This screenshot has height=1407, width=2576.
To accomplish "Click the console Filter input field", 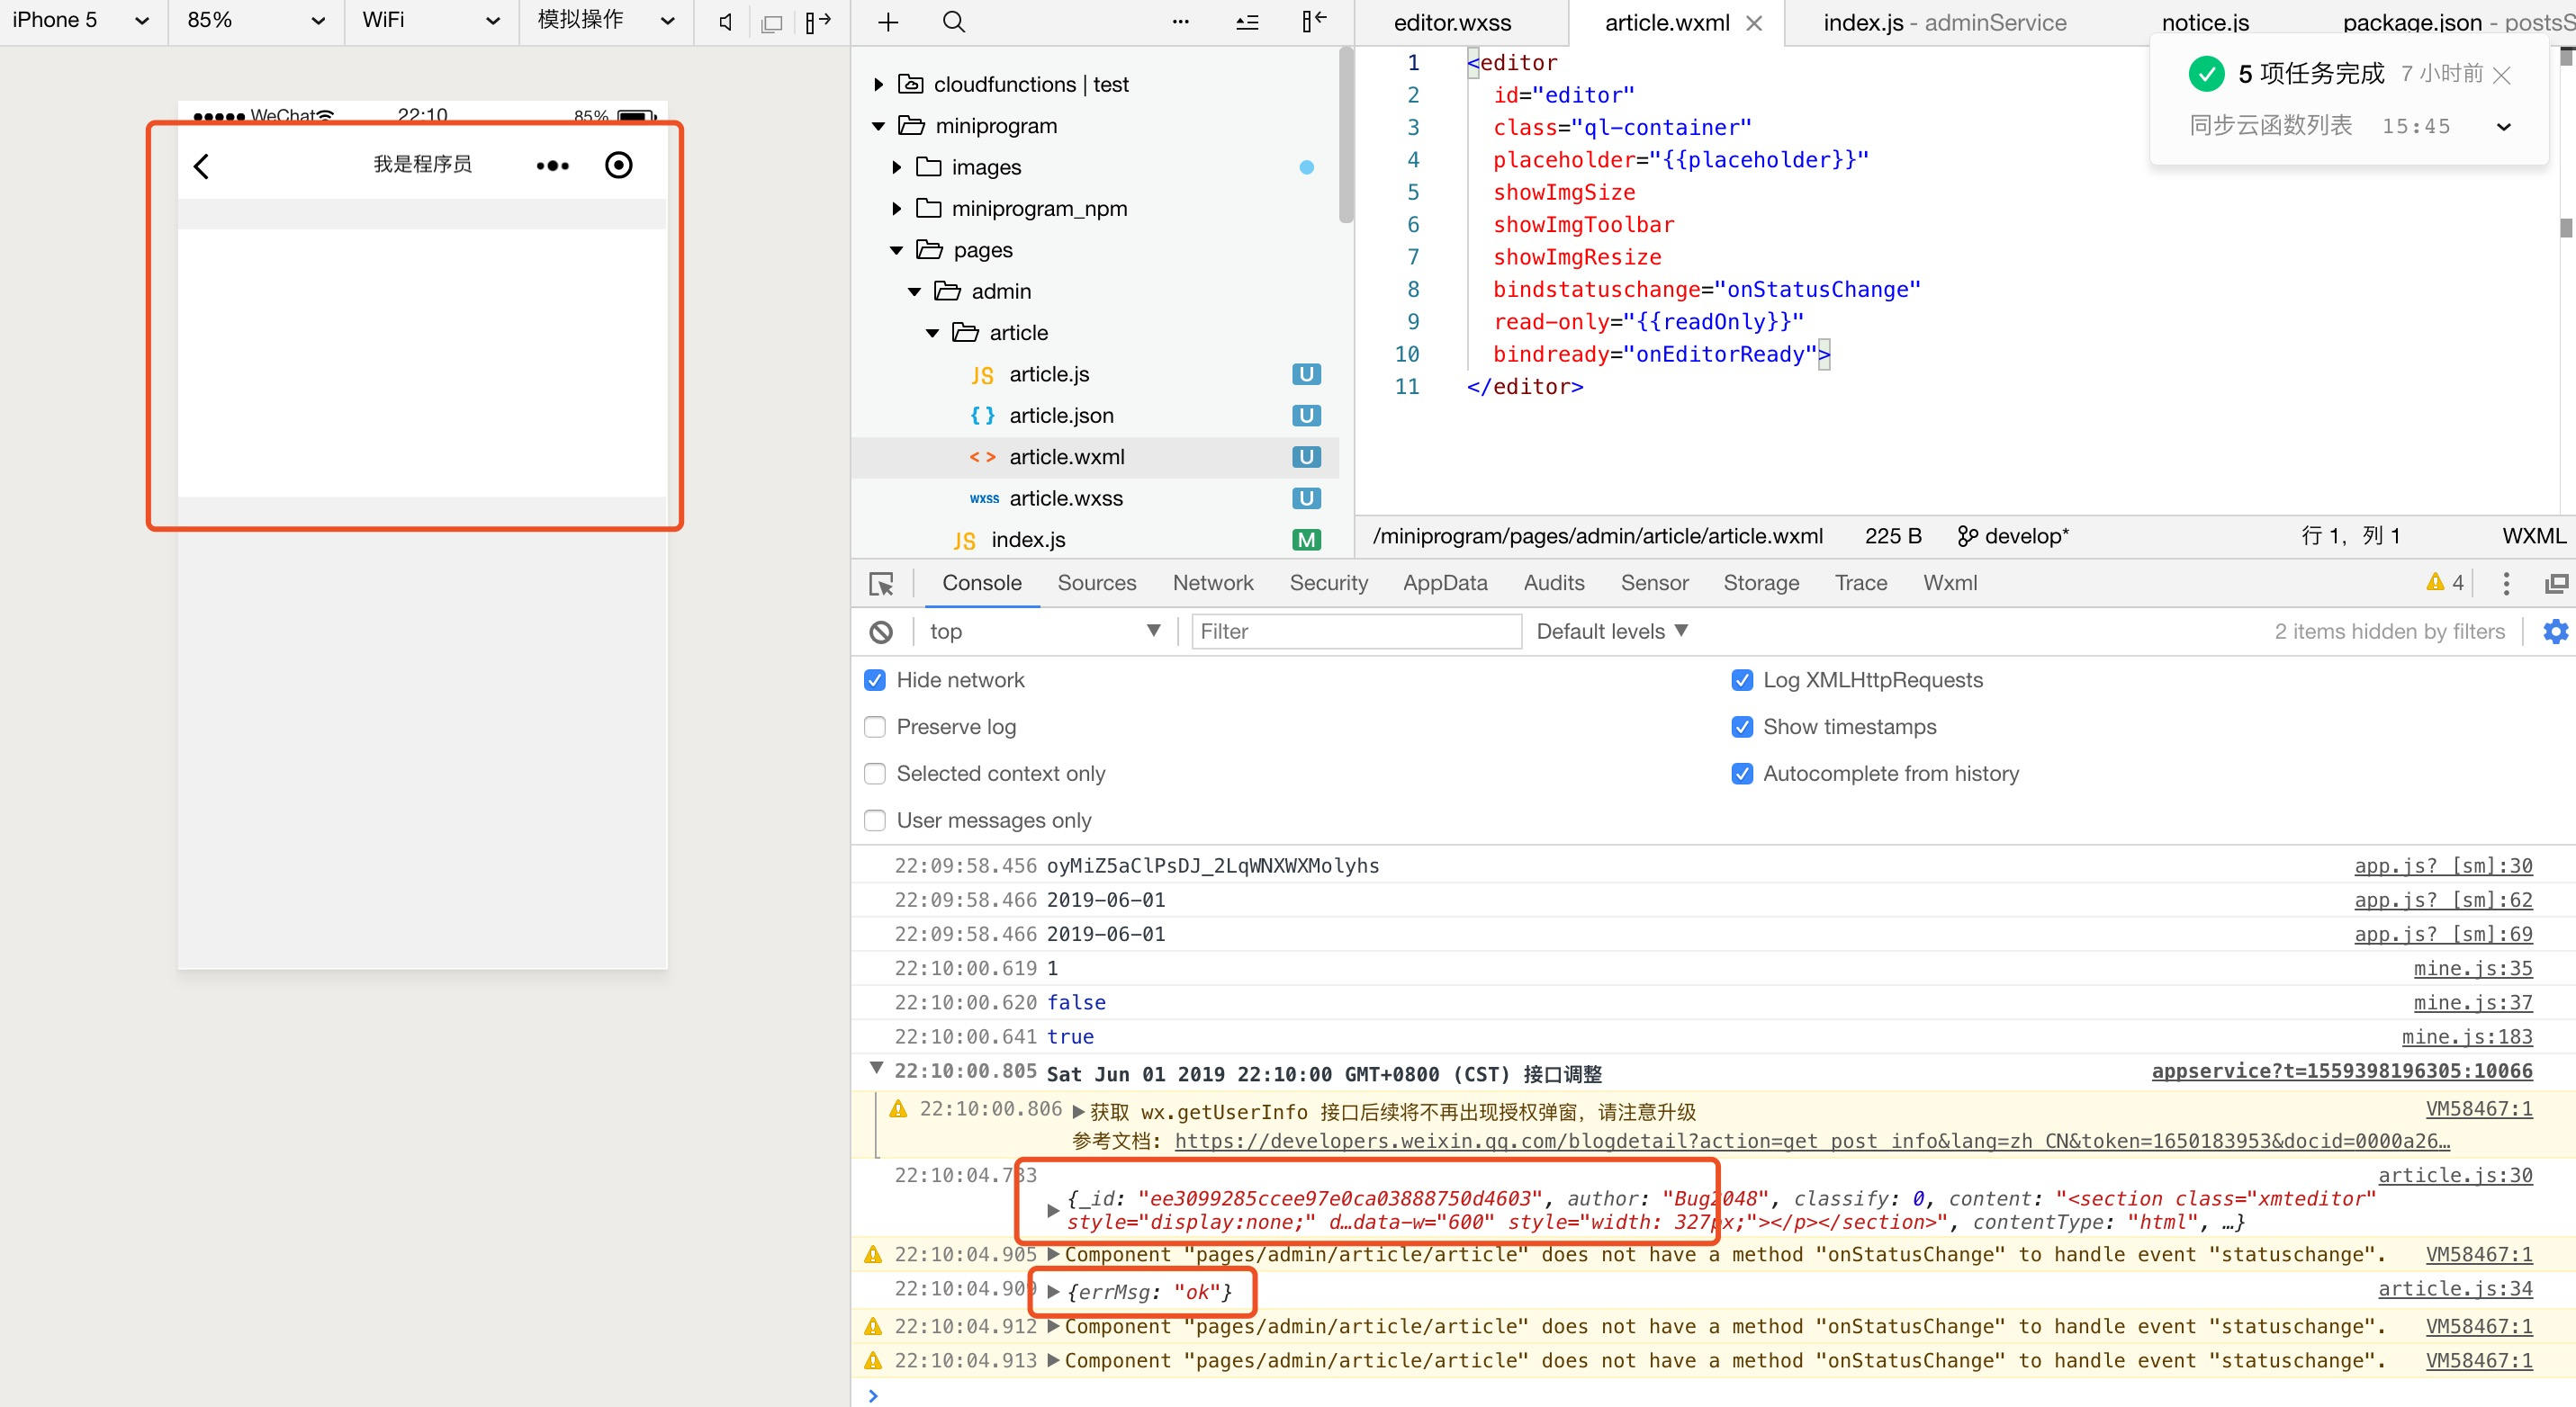I will (1356, 632).
